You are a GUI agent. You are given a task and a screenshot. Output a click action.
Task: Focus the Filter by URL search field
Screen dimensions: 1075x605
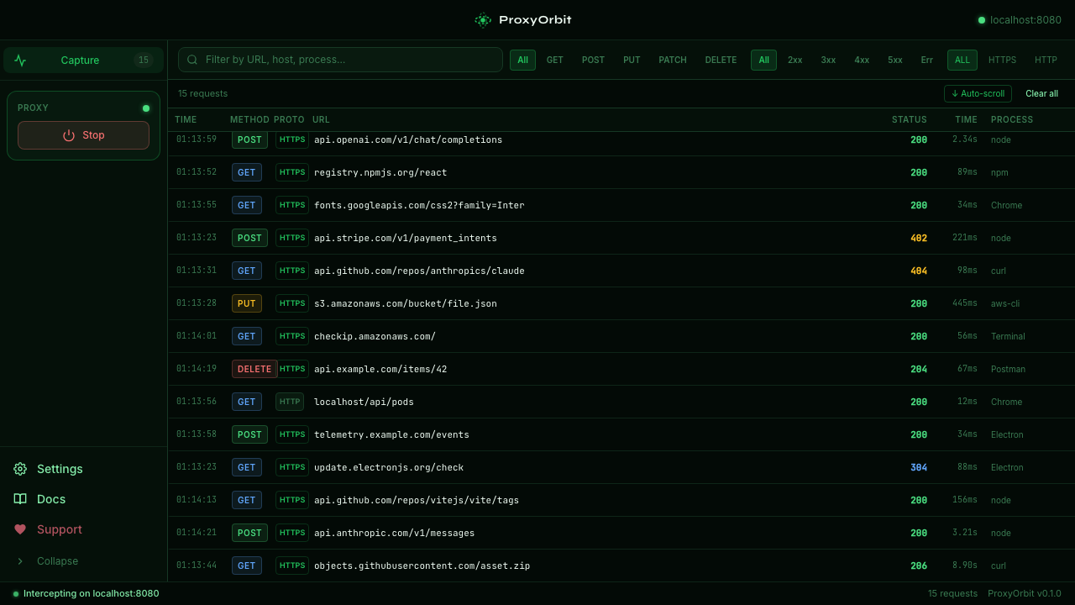[x=340, y=60]
